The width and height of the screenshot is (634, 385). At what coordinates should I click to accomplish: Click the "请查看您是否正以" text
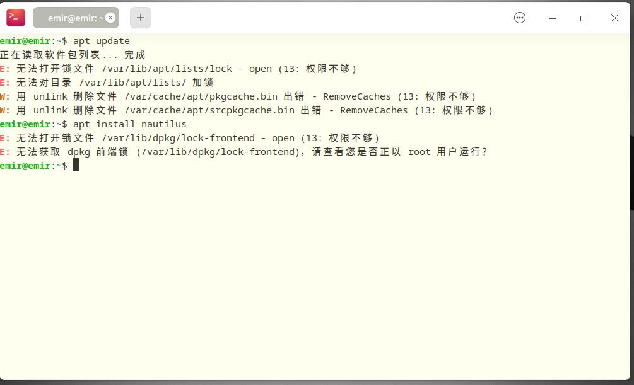point(356,152)
